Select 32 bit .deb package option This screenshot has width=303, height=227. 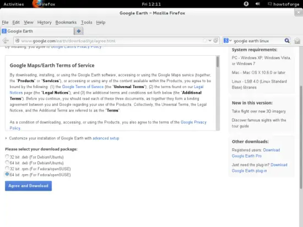pos(7,156)
